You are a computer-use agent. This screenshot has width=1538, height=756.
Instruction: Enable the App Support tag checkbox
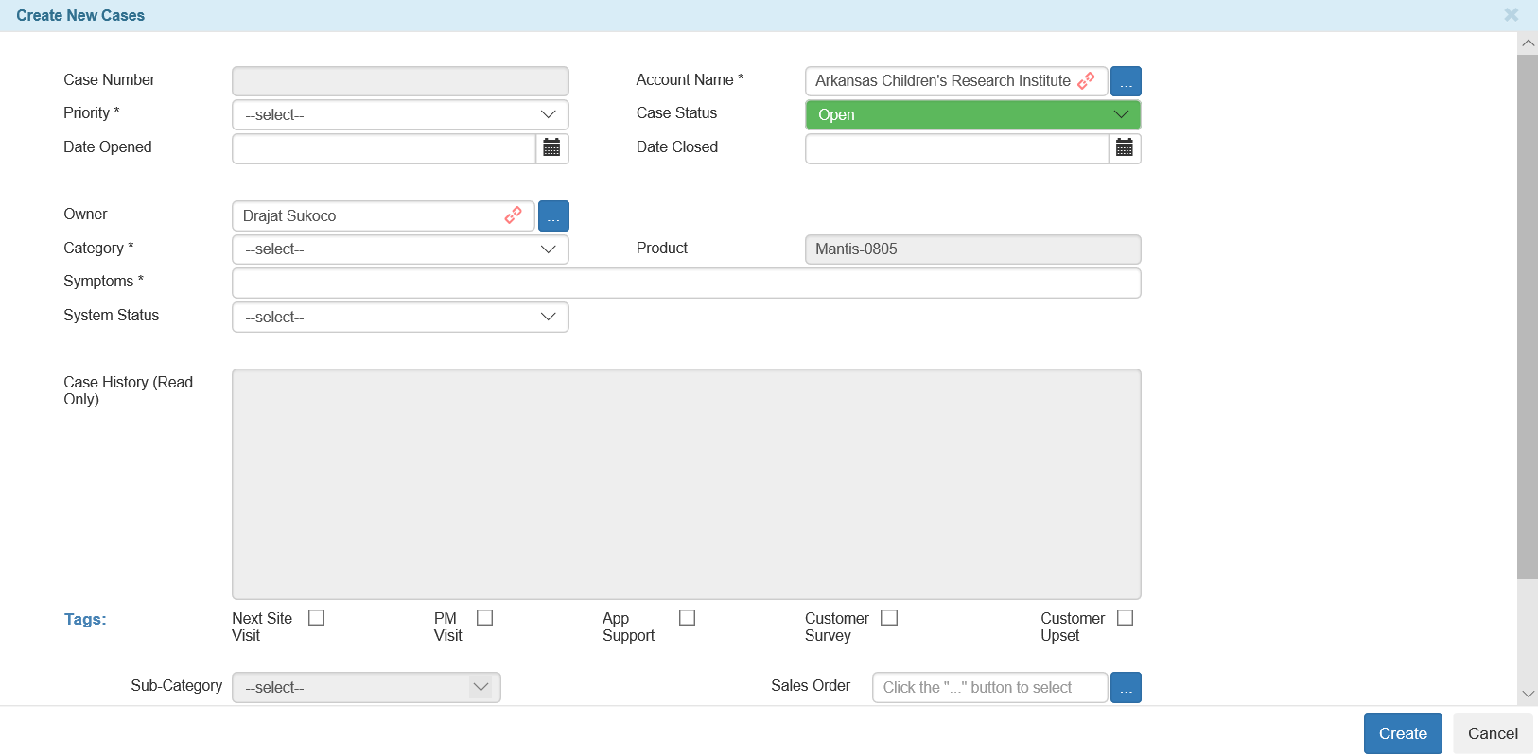pyautogui.click(x=688, y=617)
